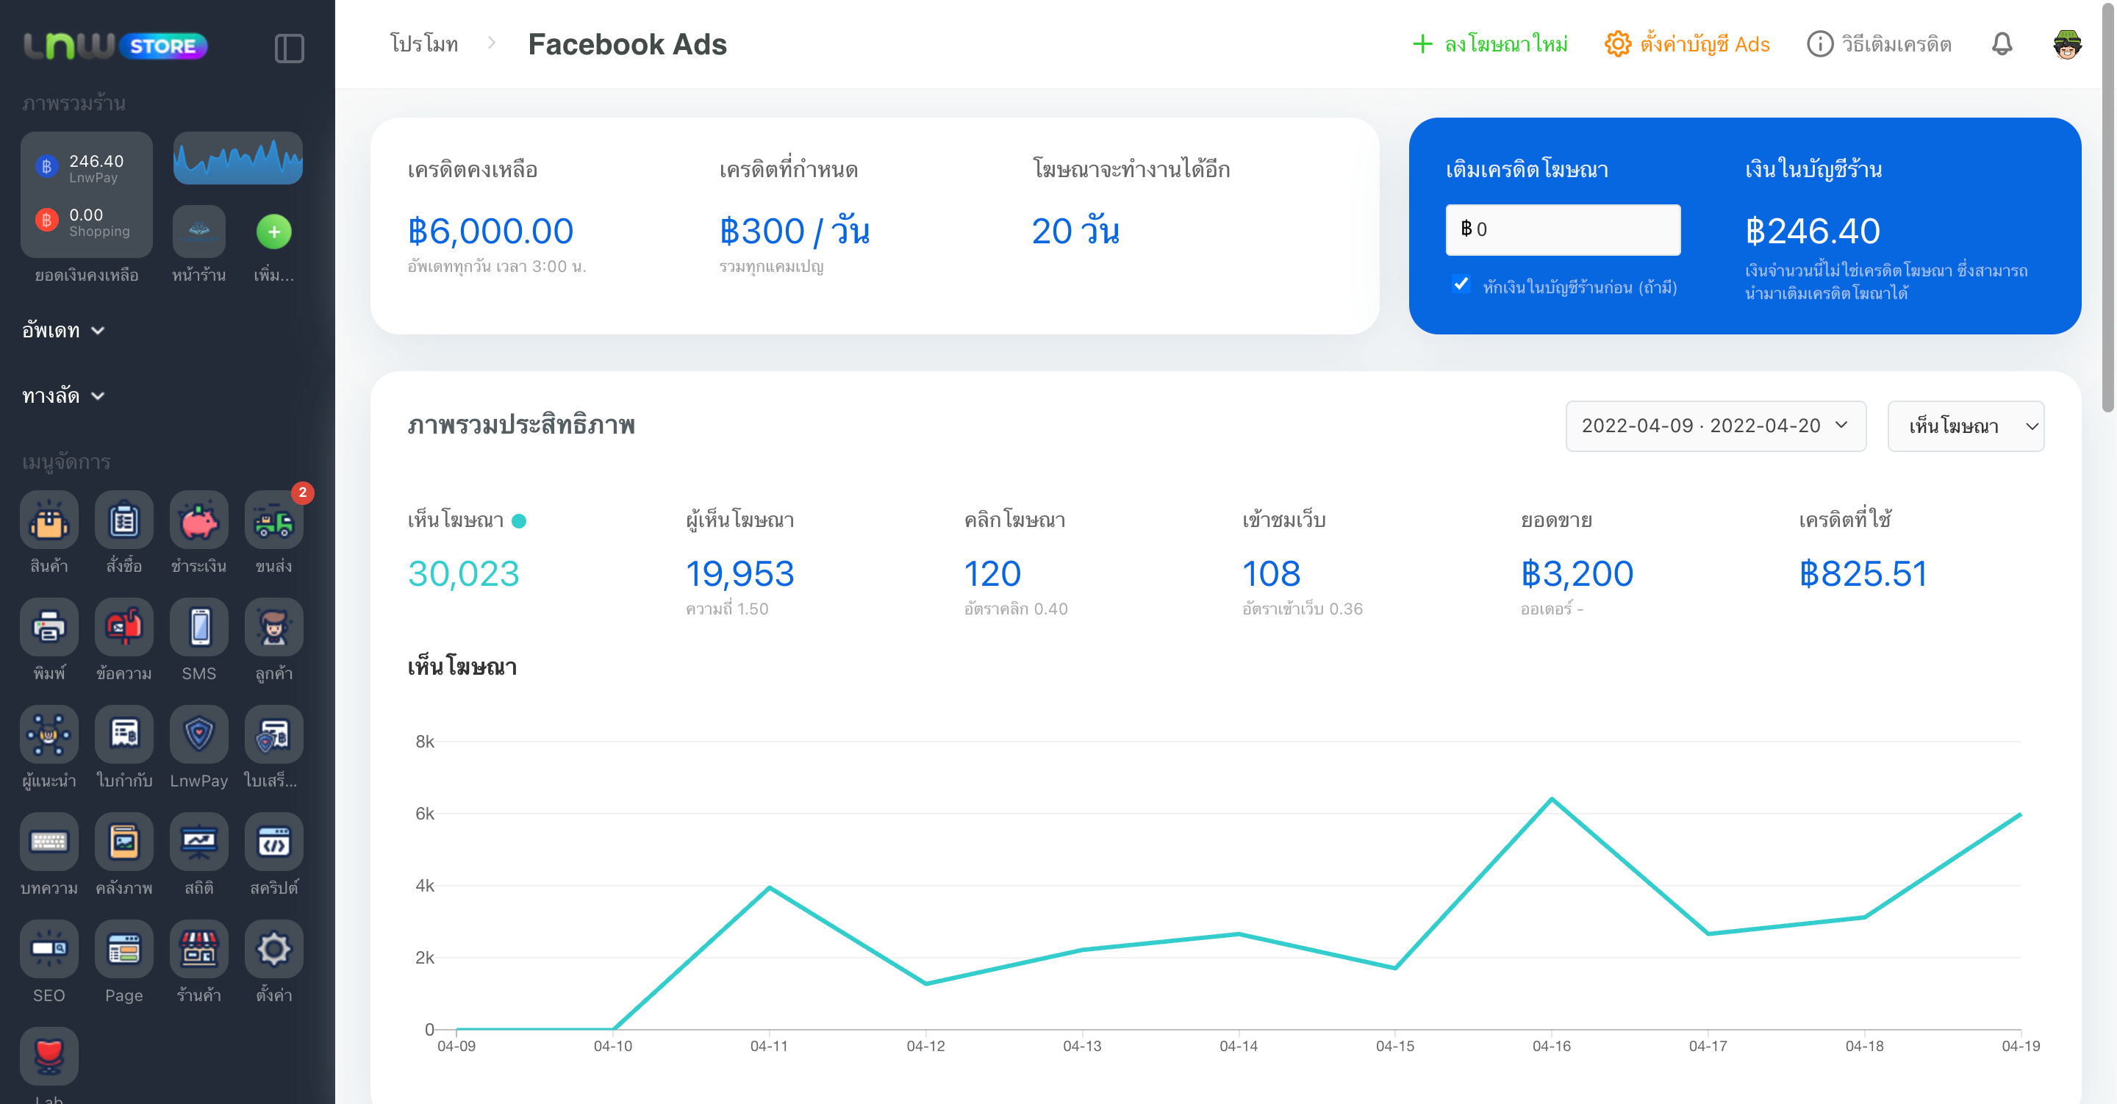The image size is (2117, 1104).
Task: Open ตั้งค่าบัญชี Ads settings
Action: coord(1686,44)
